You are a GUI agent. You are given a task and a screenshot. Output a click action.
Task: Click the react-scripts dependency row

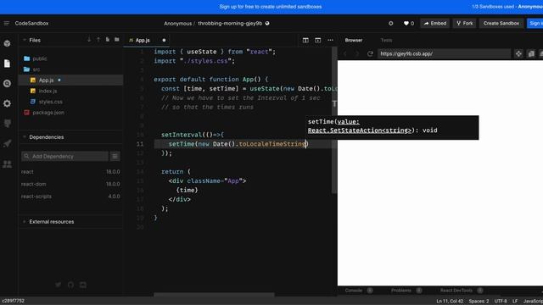[70, 196]
